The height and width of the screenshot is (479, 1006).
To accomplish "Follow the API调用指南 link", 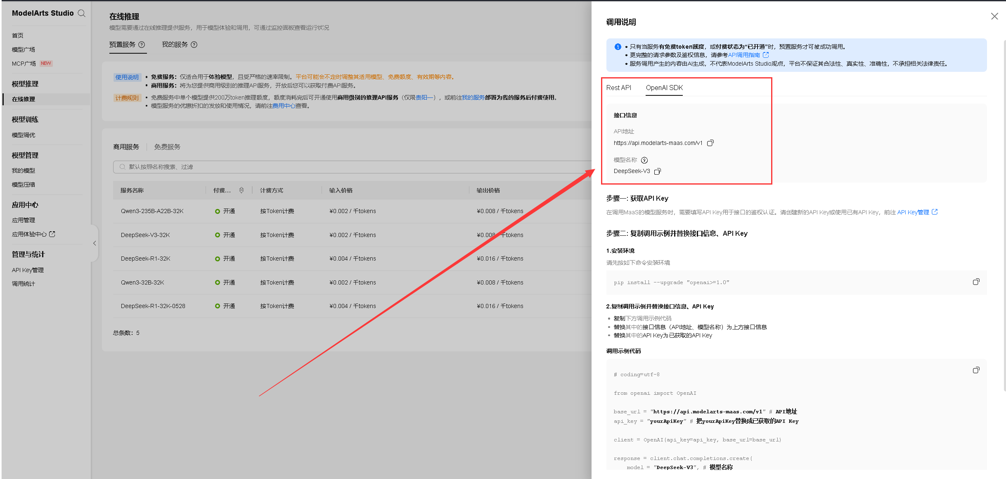I will tap(744, 55).
